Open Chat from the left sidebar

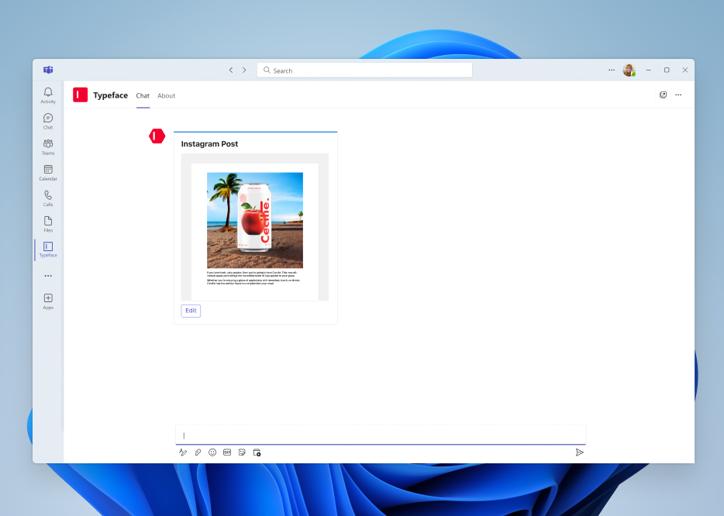47,122
